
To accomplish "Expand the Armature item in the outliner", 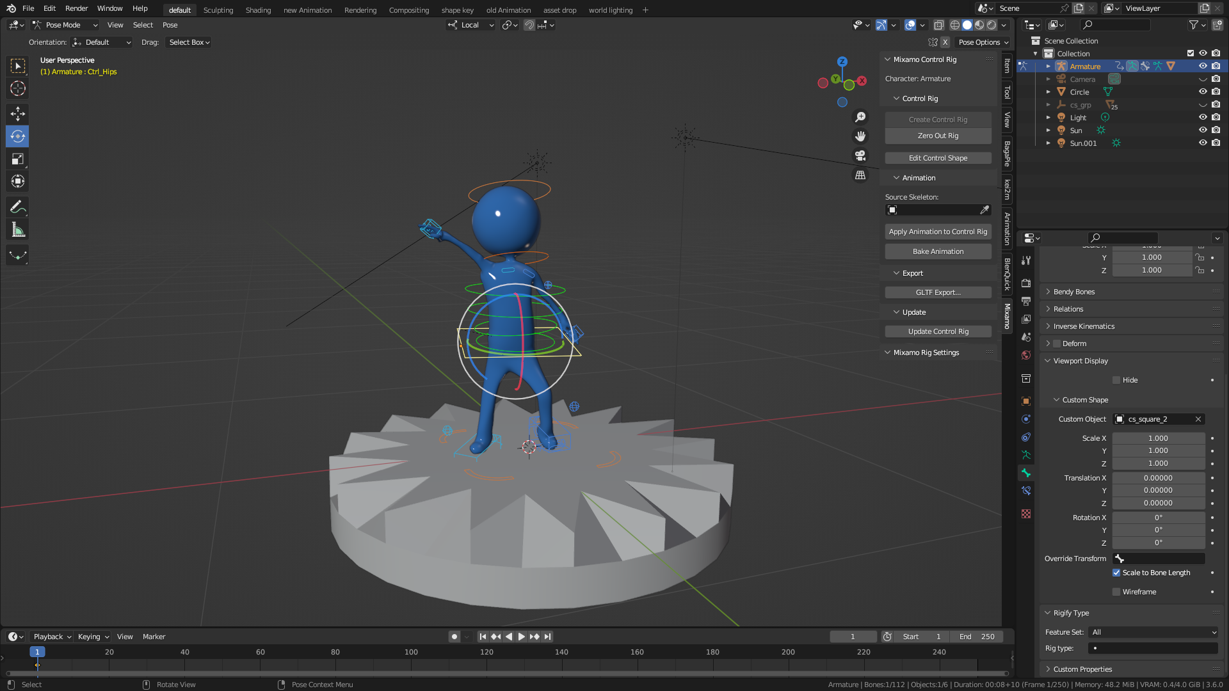I will click(x=1048, y=66).
